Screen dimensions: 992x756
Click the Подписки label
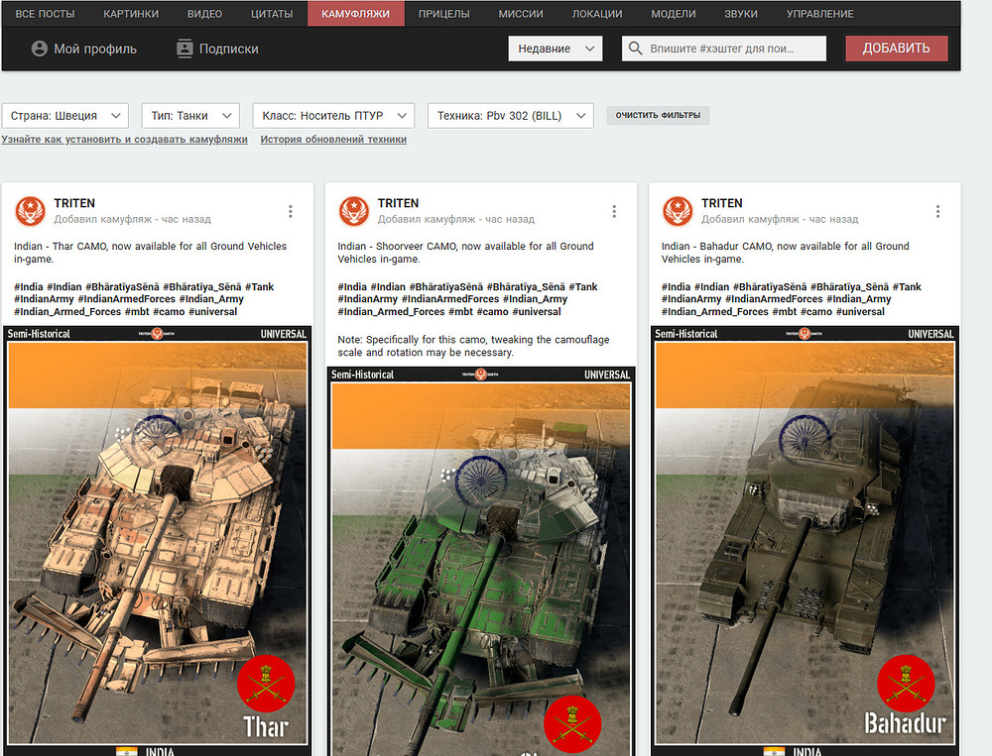tap(229, 49)
